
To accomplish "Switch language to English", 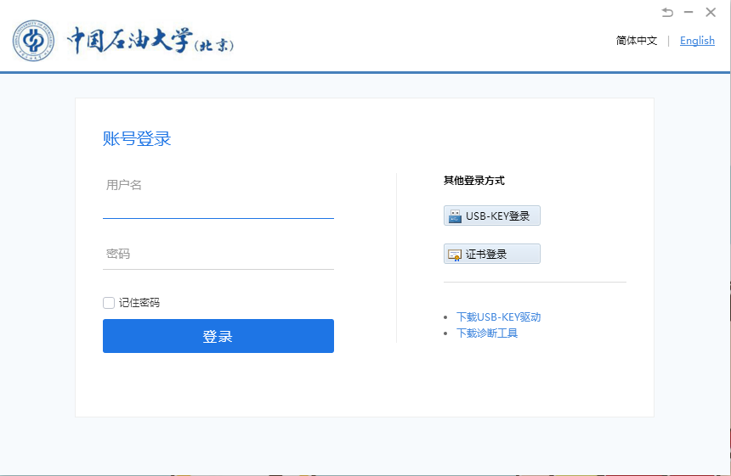I will click(697, 41).
